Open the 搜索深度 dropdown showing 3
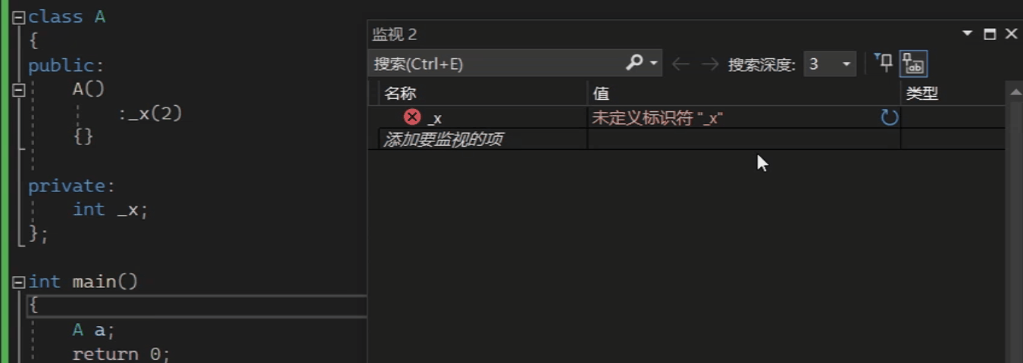1023x363 pixels. click(x=830, y=64)
